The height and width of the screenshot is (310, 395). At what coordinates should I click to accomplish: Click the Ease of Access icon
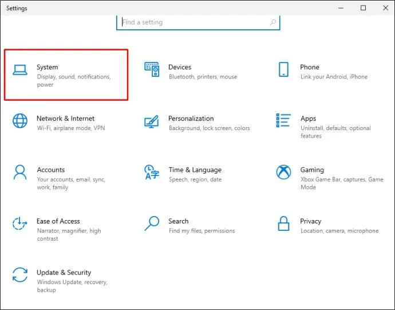(20, 223)
